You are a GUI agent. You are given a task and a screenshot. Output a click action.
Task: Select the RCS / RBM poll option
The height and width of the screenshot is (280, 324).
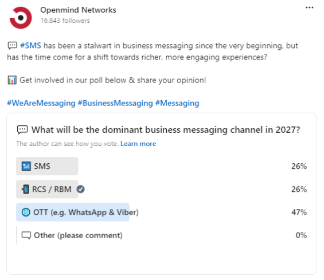(x=161, y=189)
